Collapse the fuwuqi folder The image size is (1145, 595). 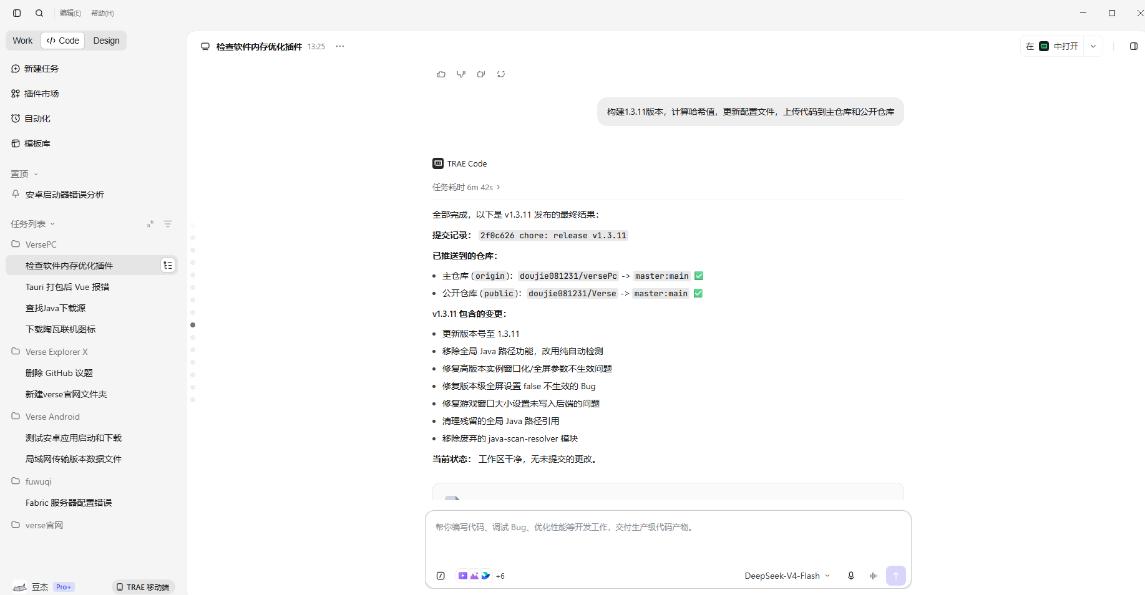(39, 481)
